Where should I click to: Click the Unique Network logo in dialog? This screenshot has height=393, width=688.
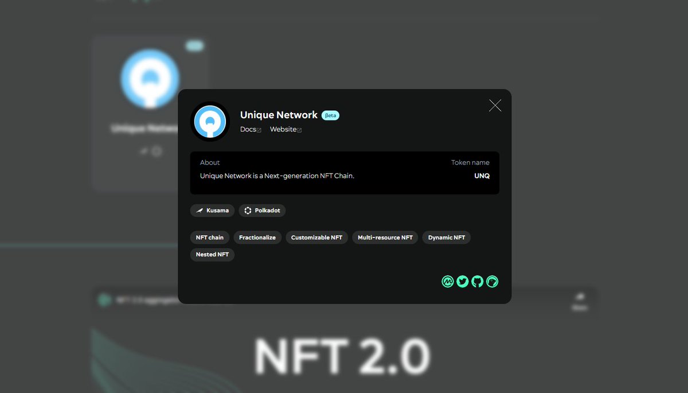(x=210, y=122)
